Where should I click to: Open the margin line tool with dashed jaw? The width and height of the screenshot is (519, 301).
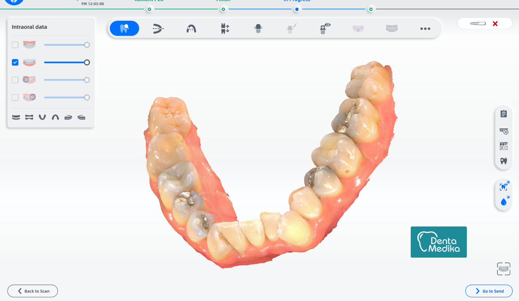pos(158,28)
